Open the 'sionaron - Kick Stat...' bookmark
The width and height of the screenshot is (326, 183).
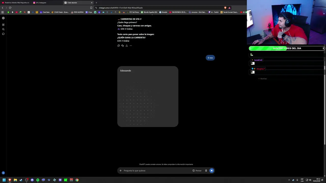(197, 12)
